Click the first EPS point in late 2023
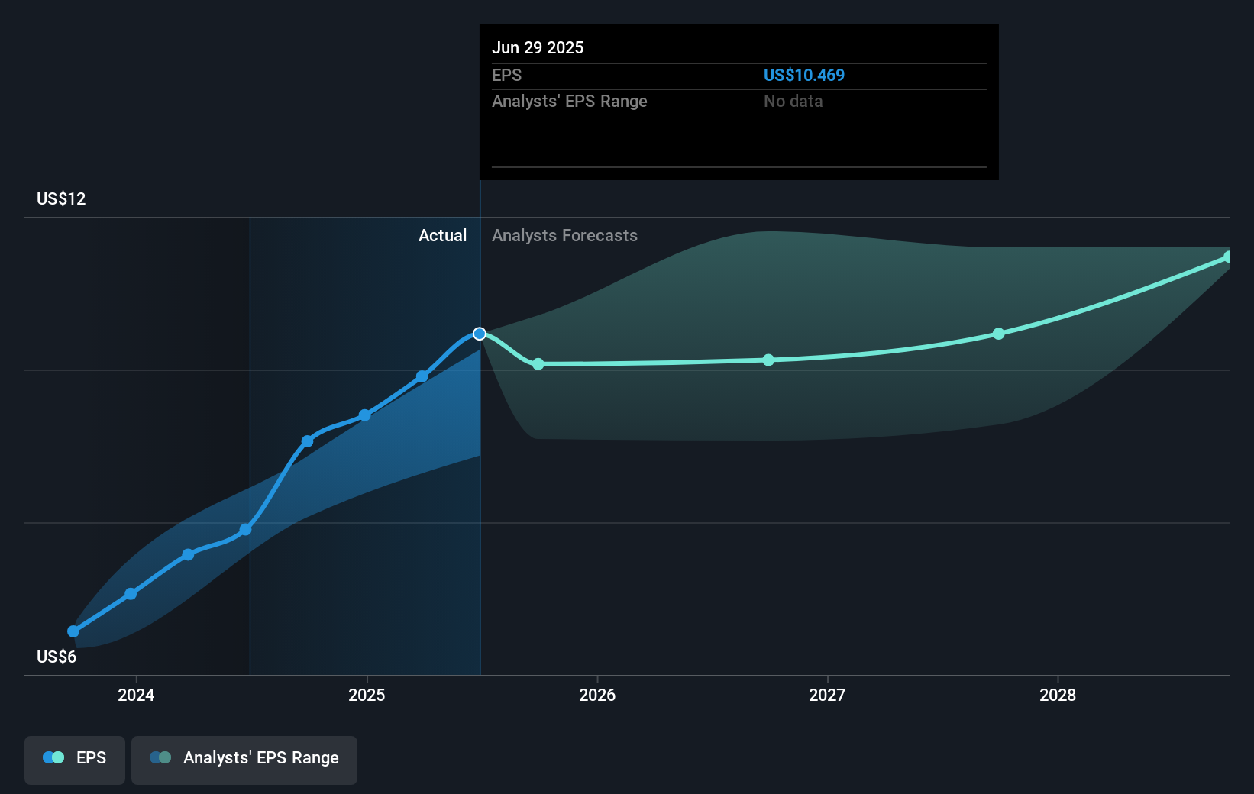 coord(73,631)
